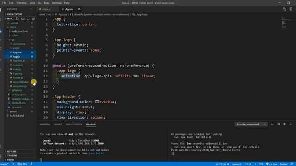The width and height of the screenshot is (296, 166).
Task: Expand the node_modules folder
Action: click(19, 31)
